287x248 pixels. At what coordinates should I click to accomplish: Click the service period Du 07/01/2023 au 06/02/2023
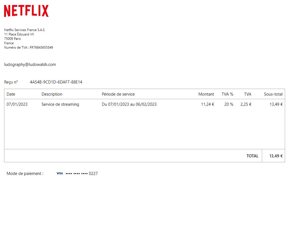coord(129,104)
